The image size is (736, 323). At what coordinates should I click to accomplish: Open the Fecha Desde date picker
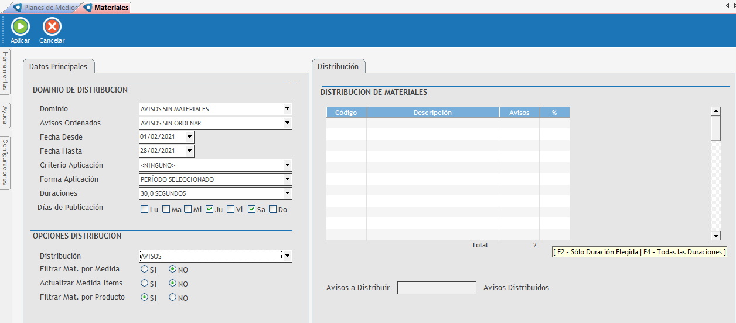coord(189,137)
